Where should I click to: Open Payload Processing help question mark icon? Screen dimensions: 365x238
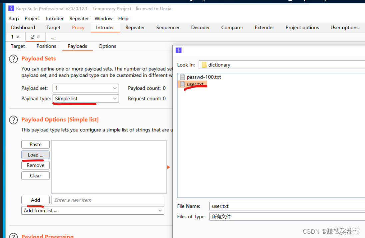[x=13, y=235]
